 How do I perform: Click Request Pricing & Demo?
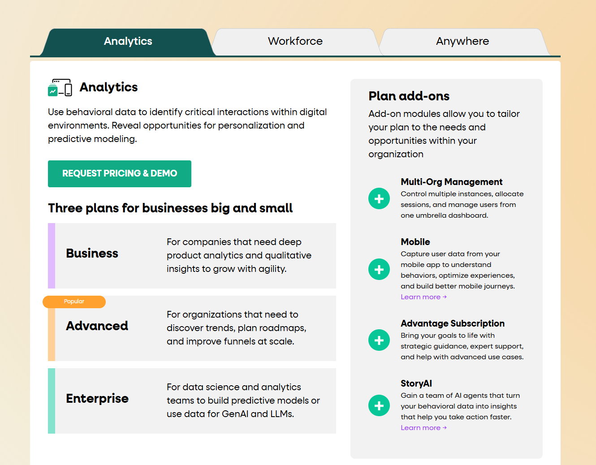pos(120,174)
